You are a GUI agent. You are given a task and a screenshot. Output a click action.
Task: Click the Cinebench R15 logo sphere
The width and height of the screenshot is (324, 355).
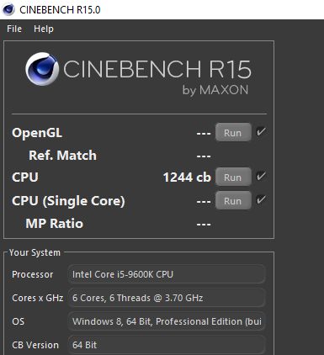pos(42,69)
